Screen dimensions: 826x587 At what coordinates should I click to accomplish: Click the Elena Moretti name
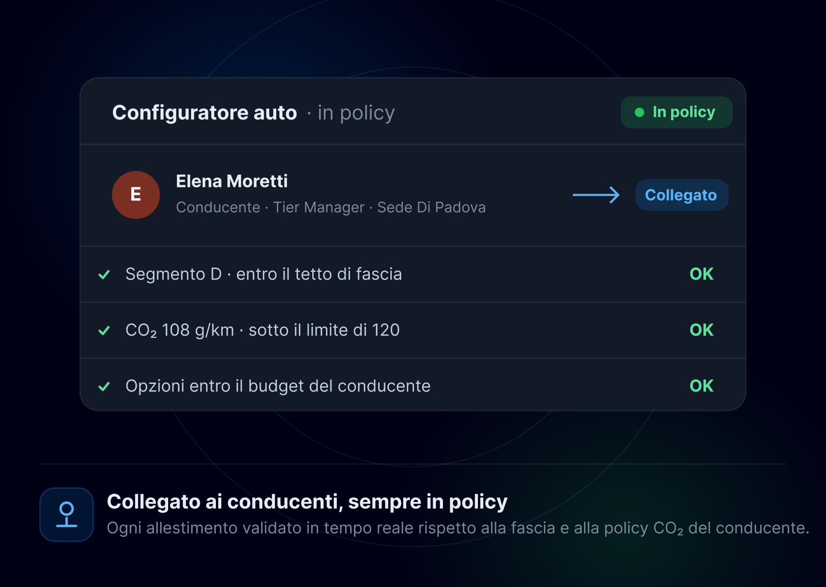click(232, 181)
